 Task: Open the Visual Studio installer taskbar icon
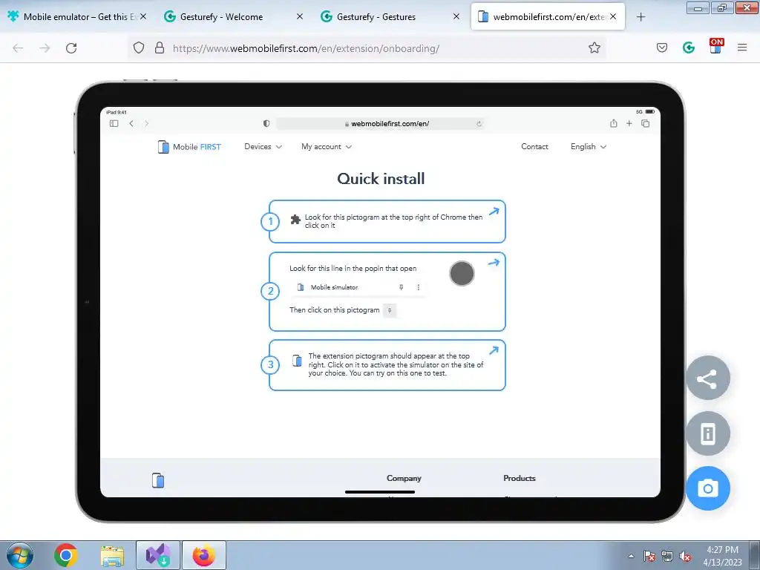point(158,555)
